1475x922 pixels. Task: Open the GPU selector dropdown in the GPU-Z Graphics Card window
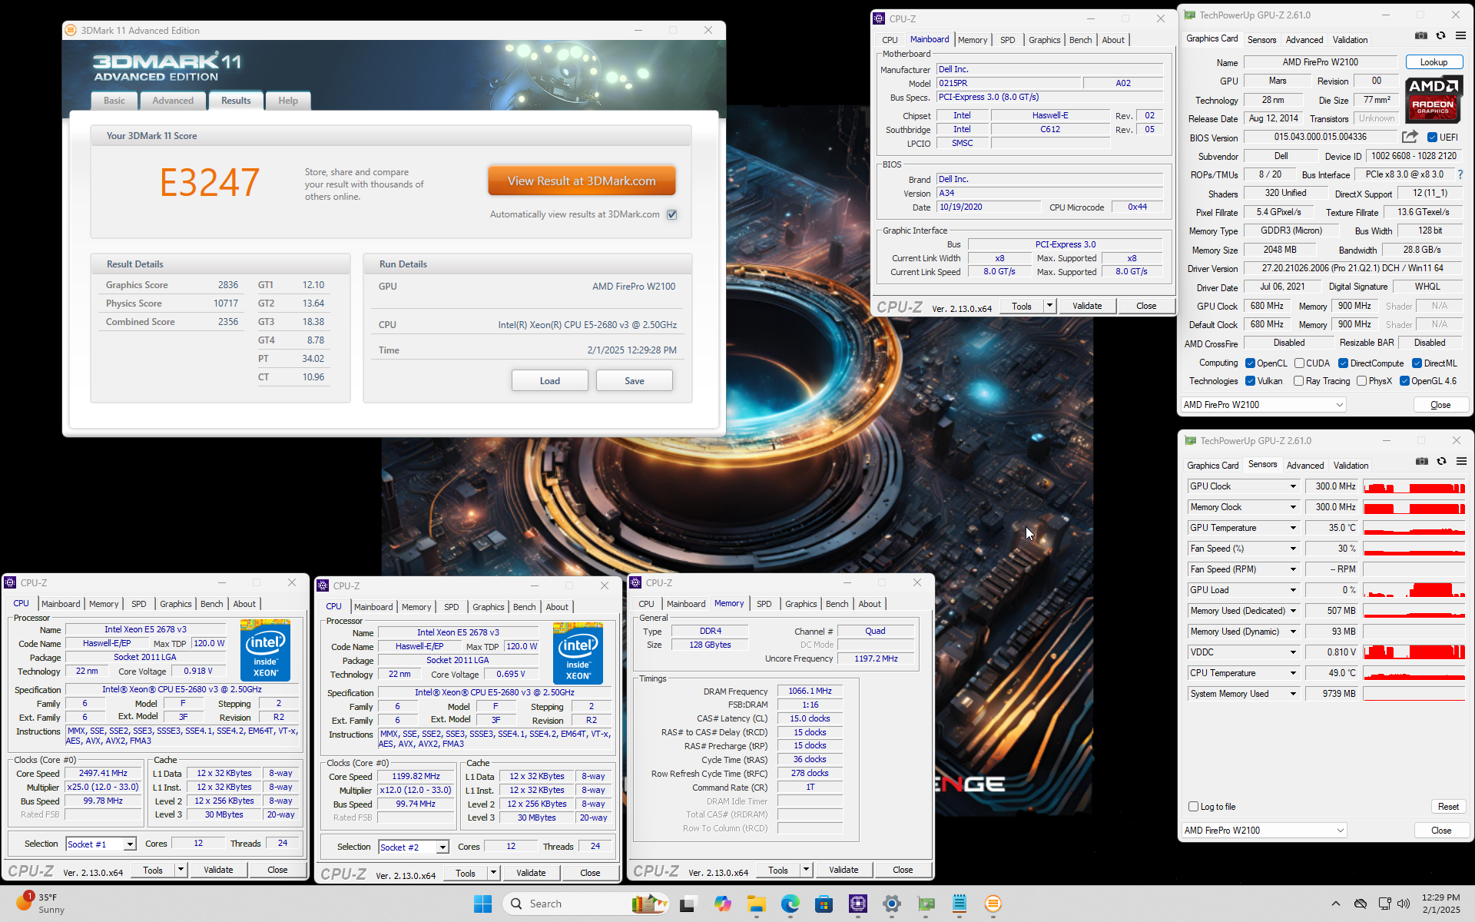1263,405
